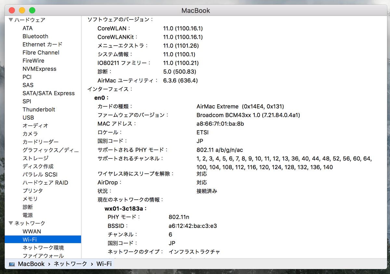Viewport: 390px width, 274px height.
Task: Click the ハードウェア category label
Action: [x=30, y=20]
